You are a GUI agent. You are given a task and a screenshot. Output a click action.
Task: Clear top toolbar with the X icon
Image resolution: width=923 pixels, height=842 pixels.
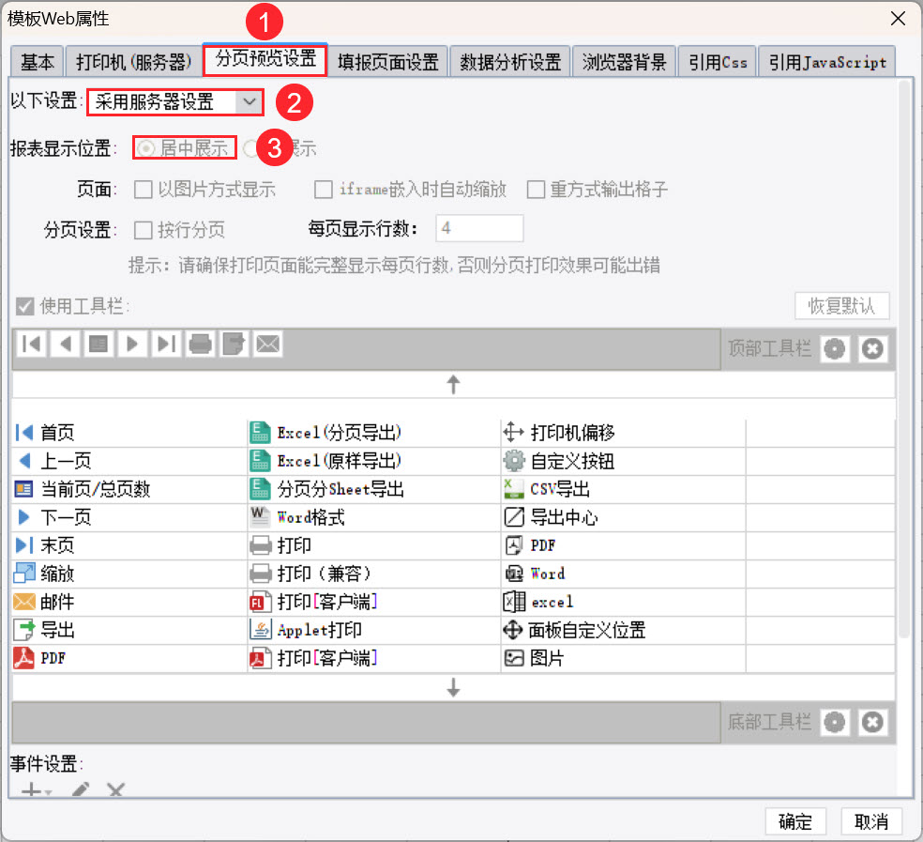coord(872,349)
